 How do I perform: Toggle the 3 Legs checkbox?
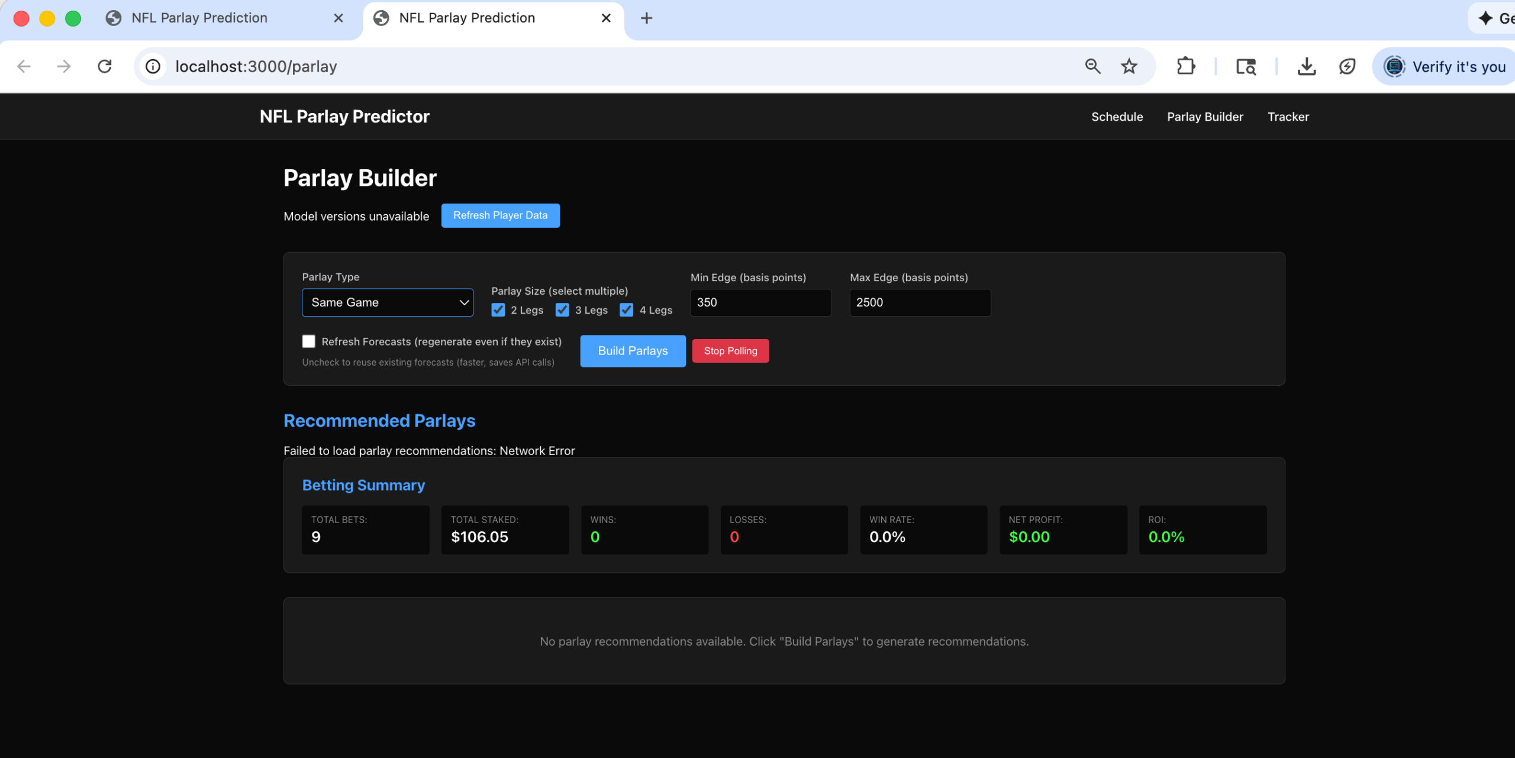pos(562,310)
